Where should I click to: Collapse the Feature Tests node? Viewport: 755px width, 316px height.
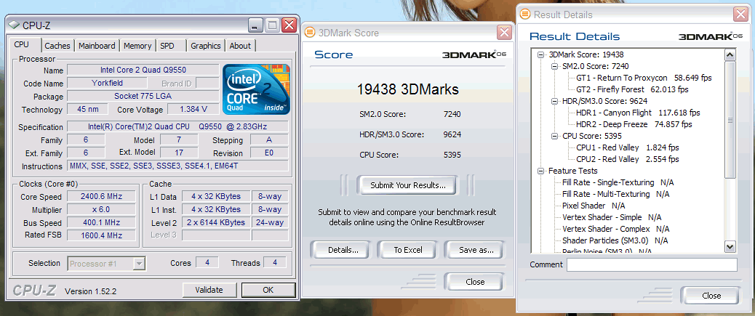click(x=540, y=171)
